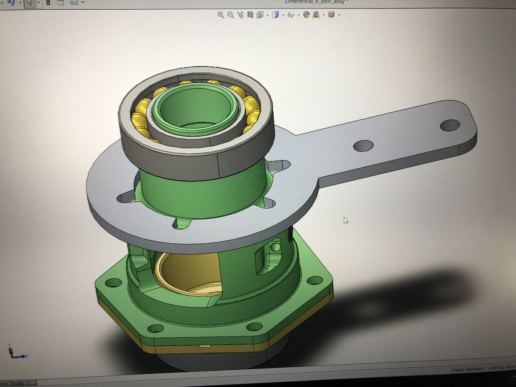Image resolution: width=516 pixels, height=387 pixels.
Task: Select the Zoom to Area tool
Action: tap(231, 15)
